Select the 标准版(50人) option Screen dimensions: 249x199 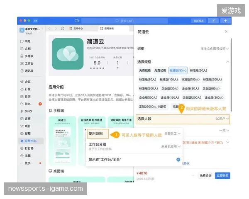[x=198, y=70]
